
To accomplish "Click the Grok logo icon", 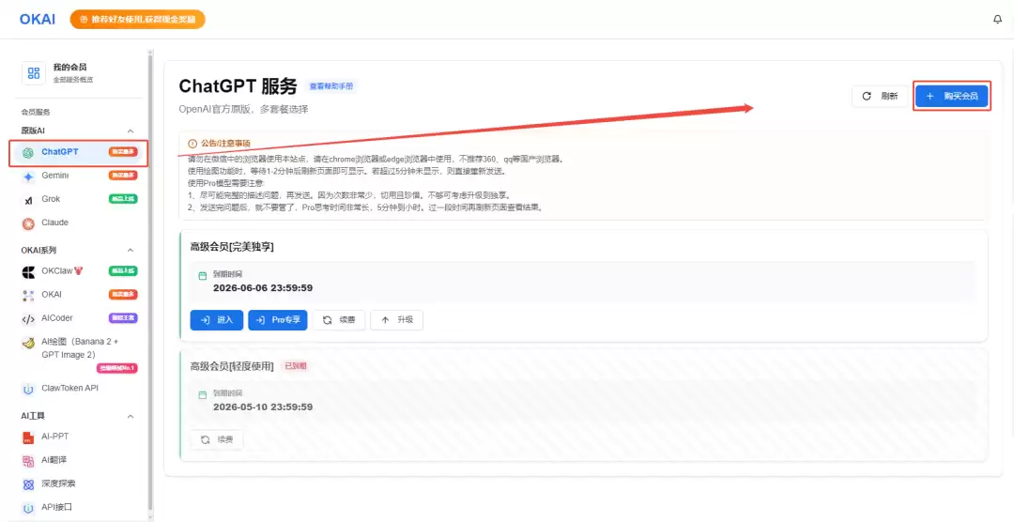I will pos(28,200).
